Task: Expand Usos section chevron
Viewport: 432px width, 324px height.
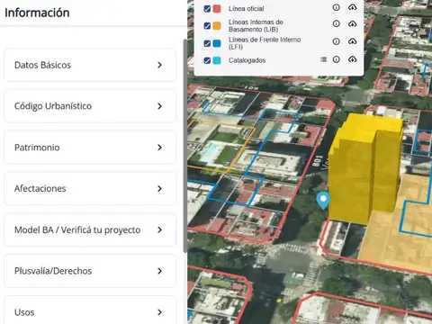Action: 159,312
